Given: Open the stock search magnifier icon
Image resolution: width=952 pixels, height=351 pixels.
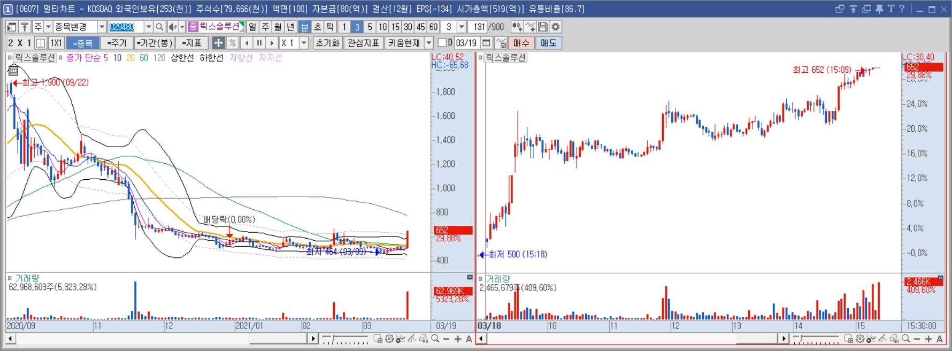Looking at the screenshot, I should click(159, 27).
